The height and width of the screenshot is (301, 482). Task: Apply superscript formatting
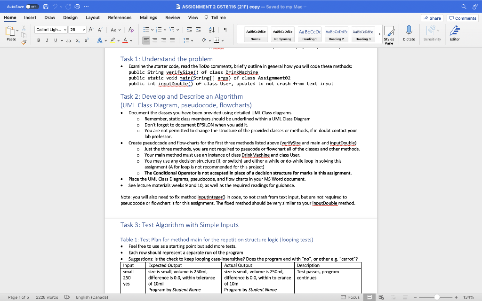tap(87, 40)
